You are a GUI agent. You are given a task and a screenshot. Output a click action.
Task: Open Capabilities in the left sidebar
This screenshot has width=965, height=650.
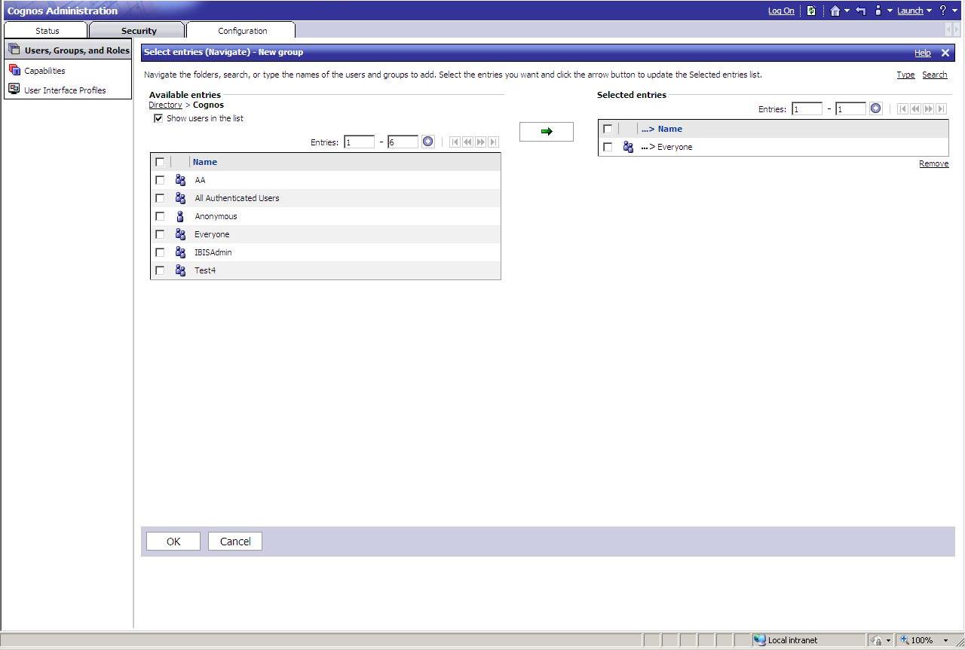(x=43, y=70)
